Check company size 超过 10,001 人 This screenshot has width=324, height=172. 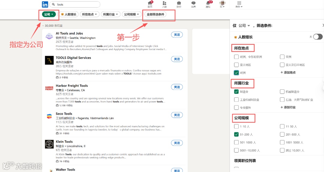pyautogui.click(x=282, y=150)
